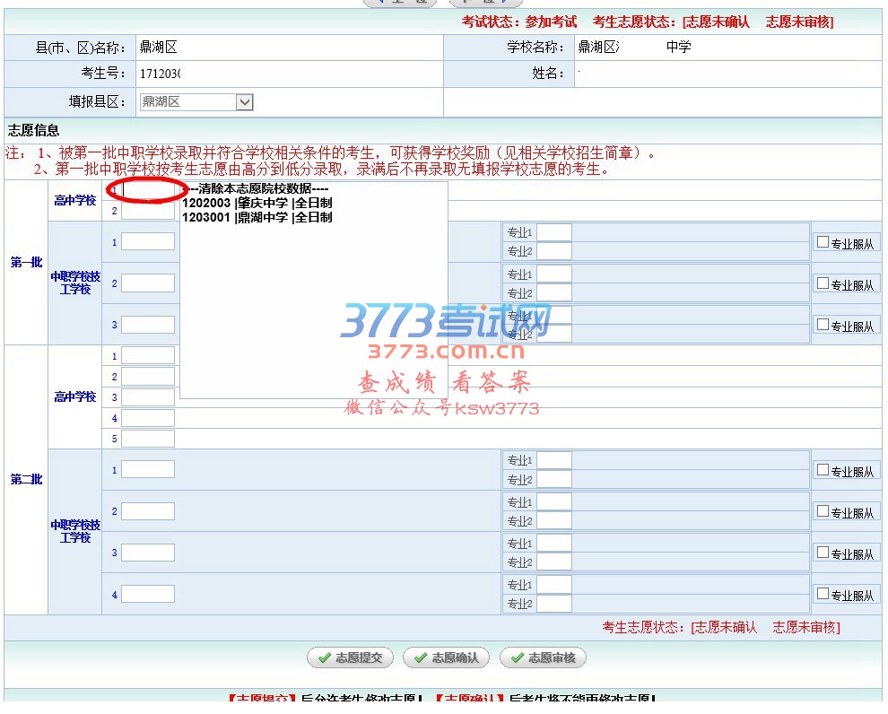Focus second-batch high school choice 5 field
This screenshot has height=714, width=888.
(x=148, y=439)
